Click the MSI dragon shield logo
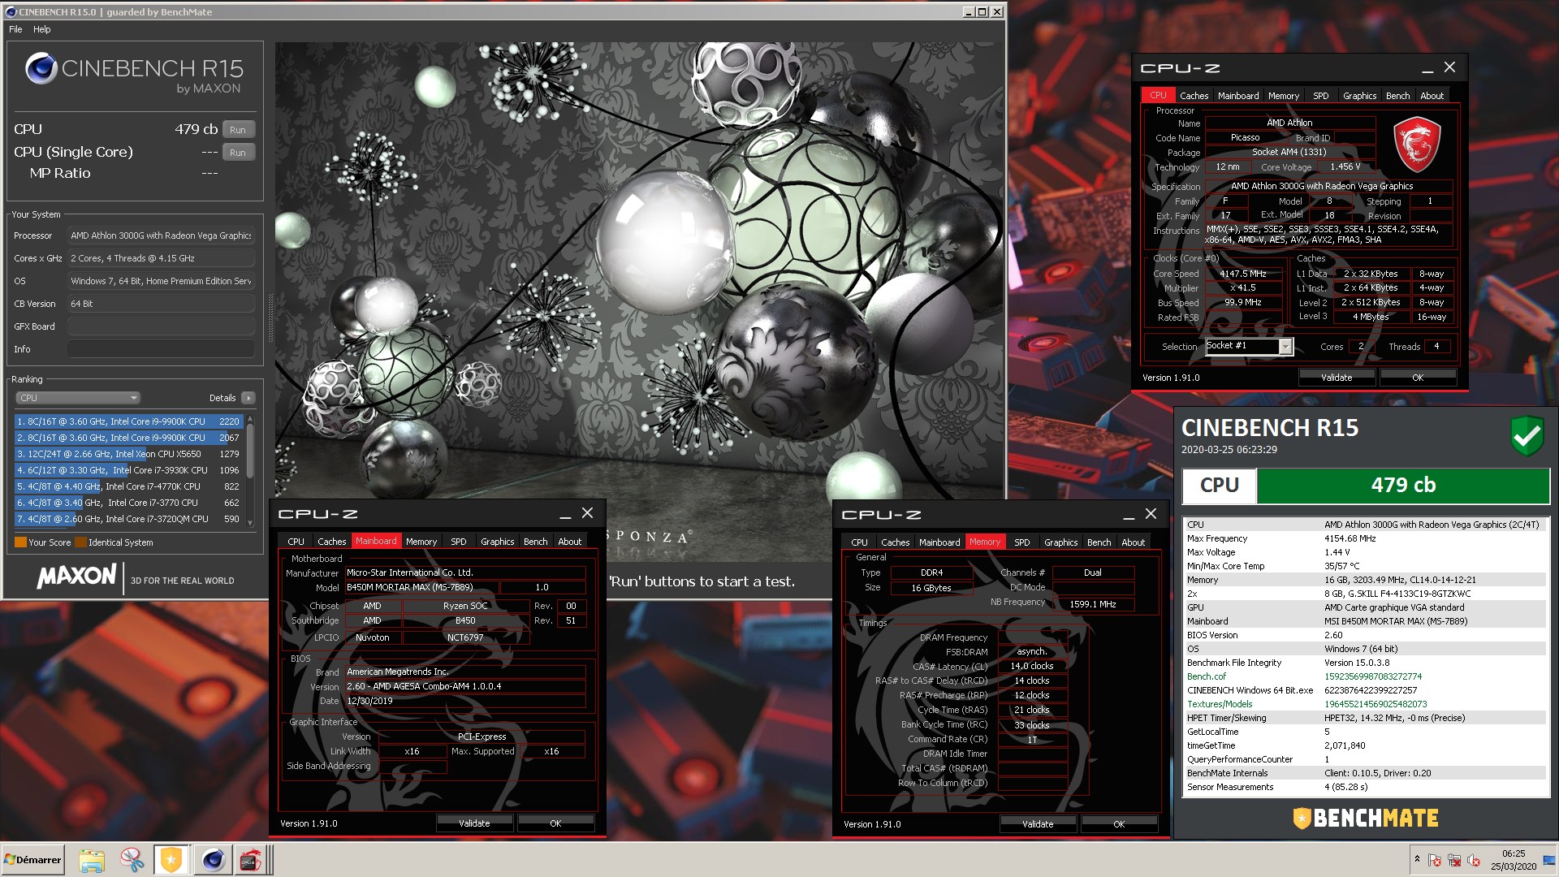Viewport: 1559px width, 877px height. 1417,145
